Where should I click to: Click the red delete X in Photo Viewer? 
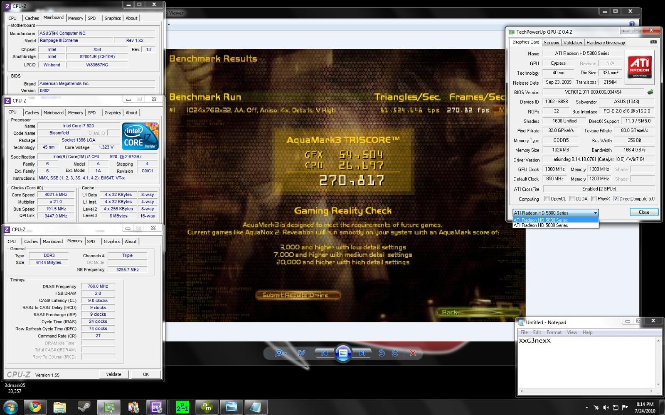[413, 353]
